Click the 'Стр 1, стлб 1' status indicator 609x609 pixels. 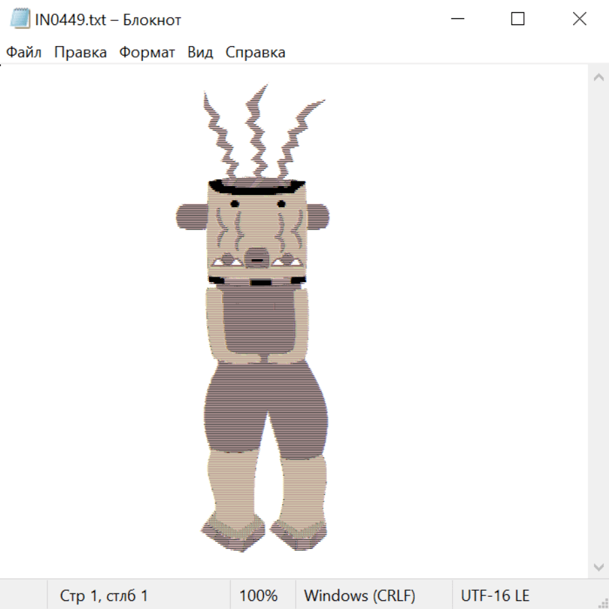coord(104,596)
